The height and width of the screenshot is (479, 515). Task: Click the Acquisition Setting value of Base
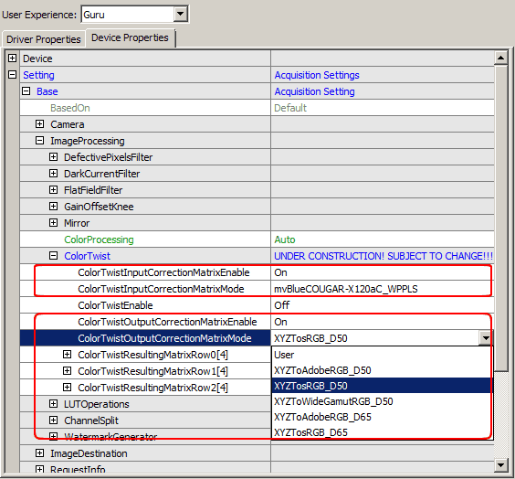[x=315, y=91]
